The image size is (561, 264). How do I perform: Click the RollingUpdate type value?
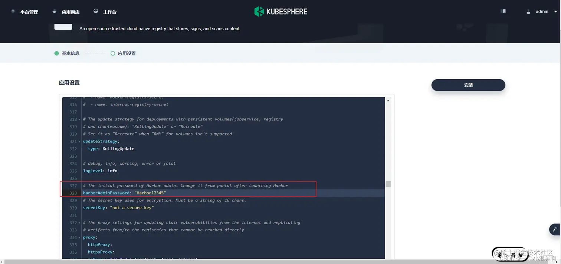tap(118, 148)
